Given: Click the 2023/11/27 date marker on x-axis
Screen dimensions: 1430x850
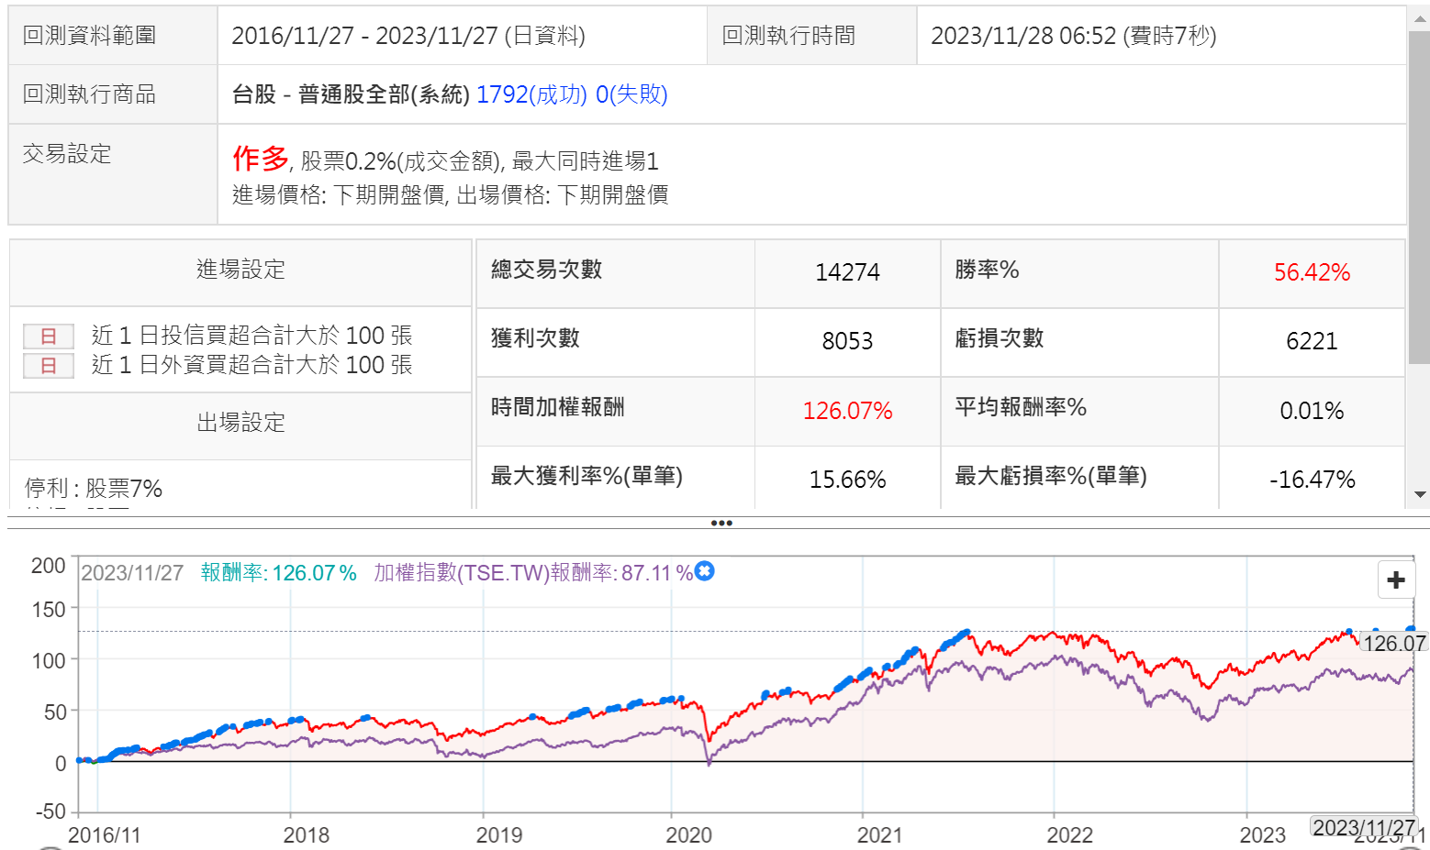Looking at the screenshot, I should point(1363,828).
